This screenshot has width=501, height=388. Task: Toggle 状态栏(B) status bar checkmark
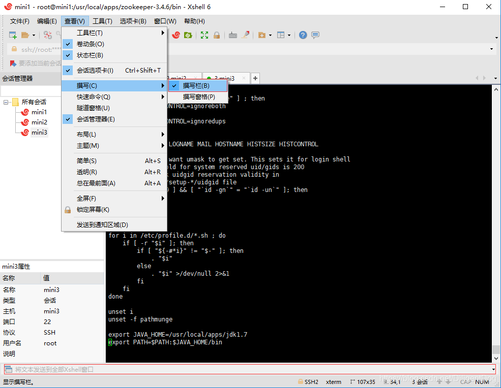tap(68, 55)
